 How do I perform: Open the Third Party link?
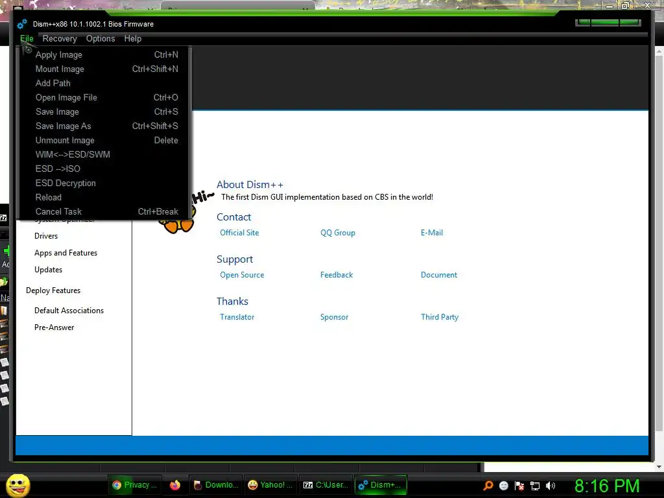tap(440, 316)
